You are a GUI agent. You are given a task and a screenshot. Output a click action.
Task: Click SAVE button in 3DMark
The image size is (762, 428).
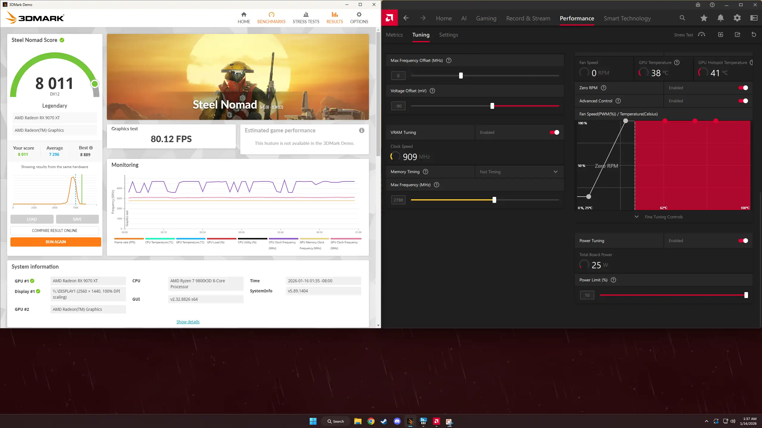[x=77, y=219]
